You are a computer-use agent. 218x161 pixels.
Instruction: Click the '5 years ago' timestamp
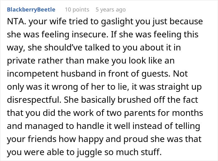click(111, 10)
